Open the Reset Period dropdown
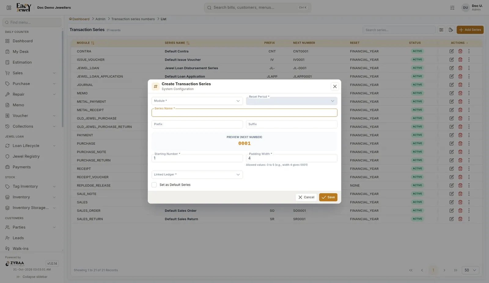This screenshot has height=283, width=489. click(292, 101)
